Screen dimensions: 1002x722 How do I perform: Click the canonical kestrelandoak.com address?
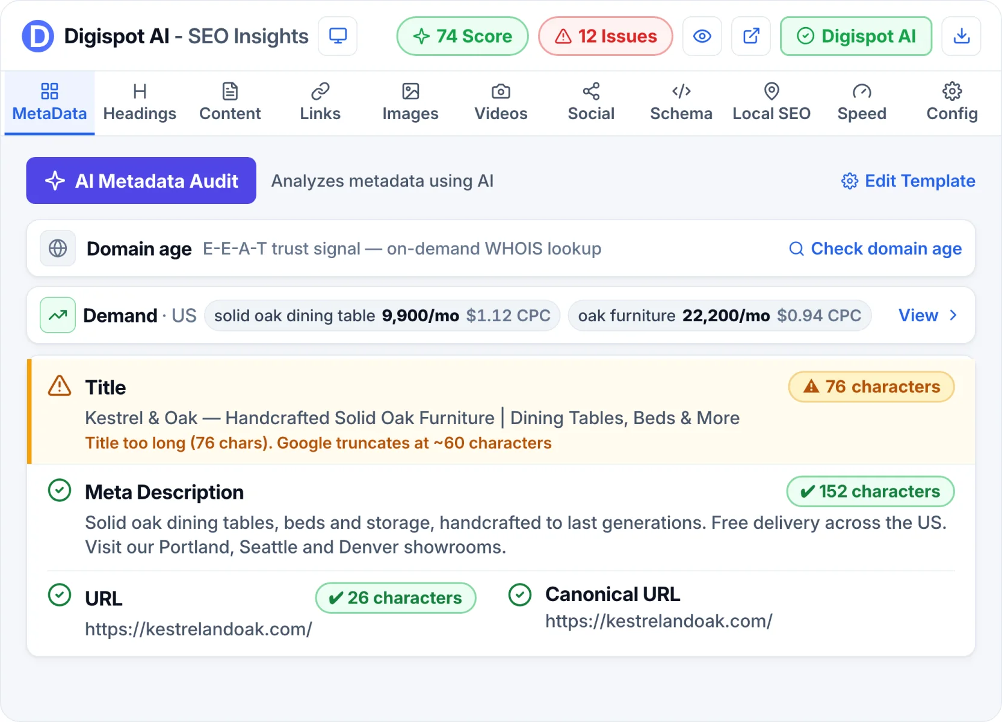click(659, 620)
